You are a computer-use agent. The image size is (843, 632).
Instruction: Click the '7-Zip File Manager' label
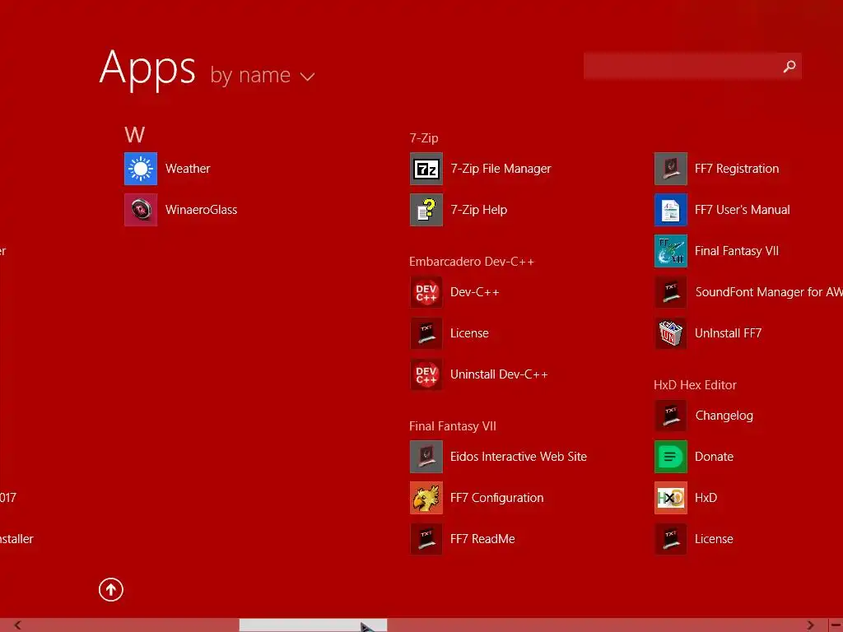[501, 169]
